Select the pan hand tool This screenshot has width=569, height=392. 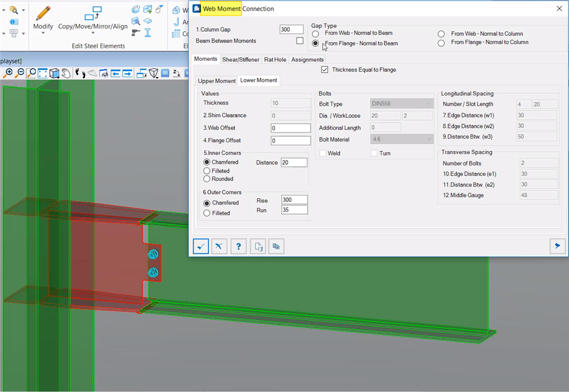pos(66,73)
